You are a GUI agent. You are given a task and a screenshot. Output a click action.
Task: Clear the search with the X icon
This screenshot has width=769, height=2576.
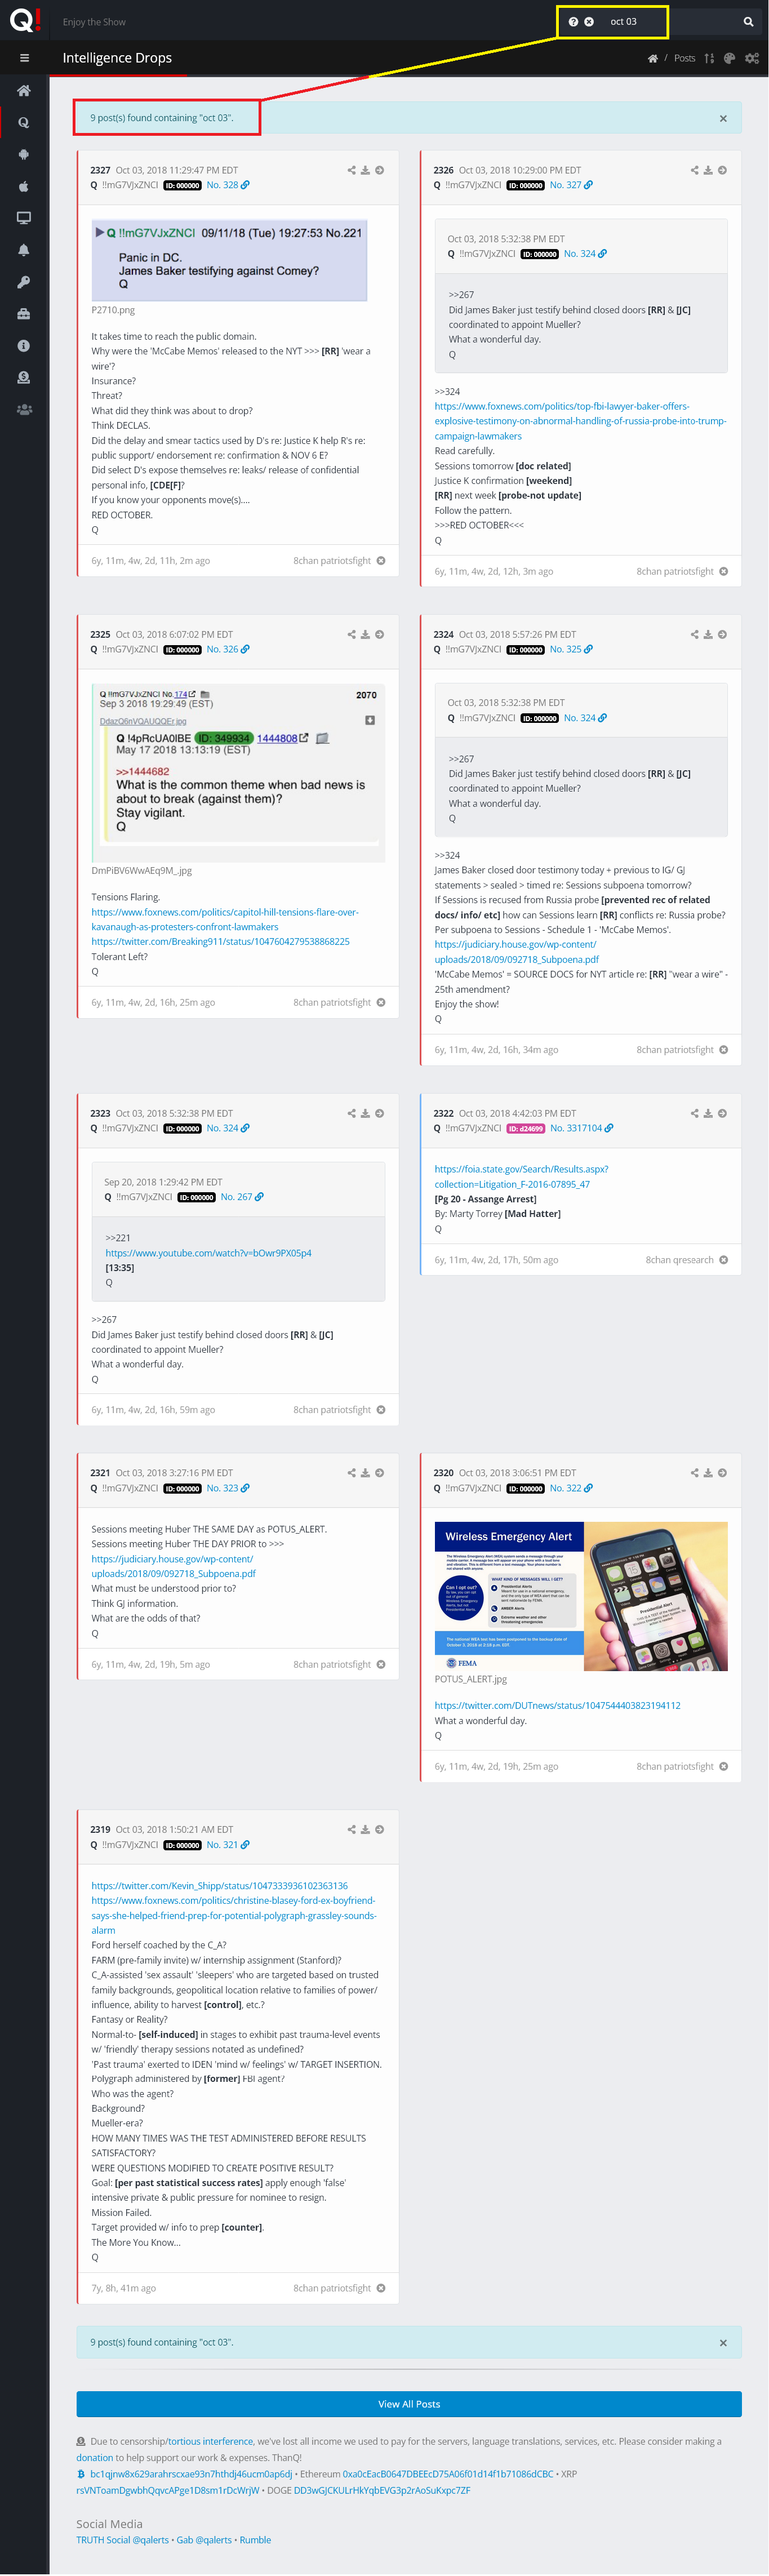(x=589, y=21)
